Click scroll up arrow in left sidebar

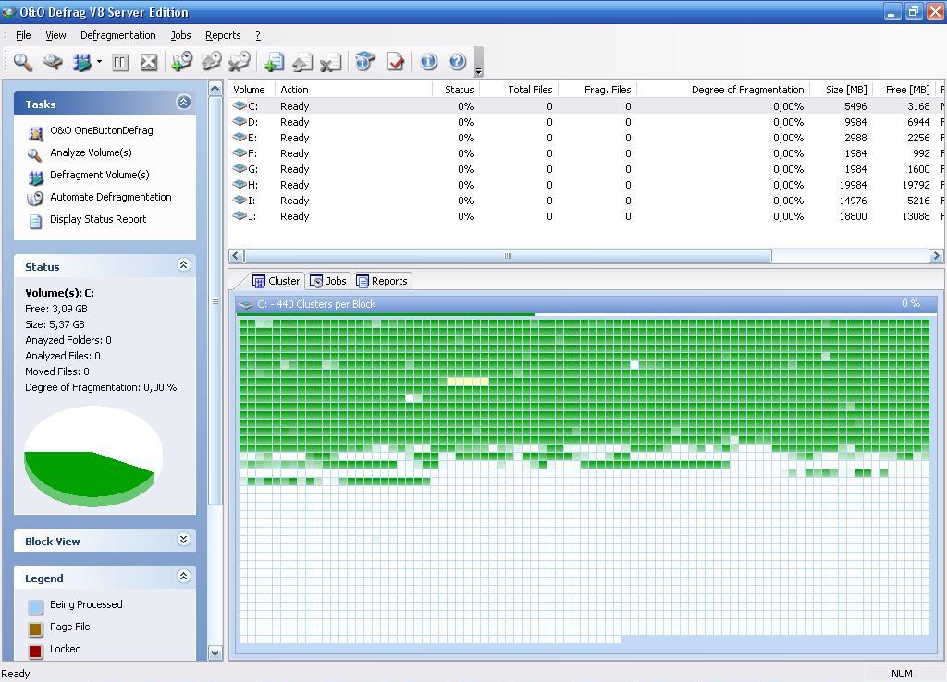click(215, 90)
